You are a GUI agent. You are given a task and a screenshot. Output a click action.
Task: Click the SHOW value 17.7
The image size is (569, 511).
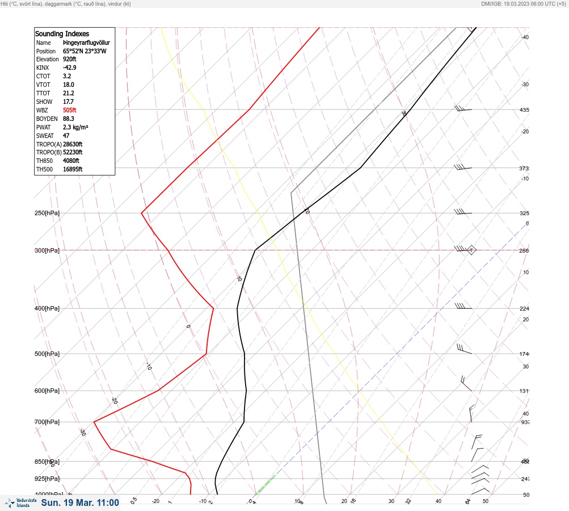pyautogui.click(x=68, y=102)
